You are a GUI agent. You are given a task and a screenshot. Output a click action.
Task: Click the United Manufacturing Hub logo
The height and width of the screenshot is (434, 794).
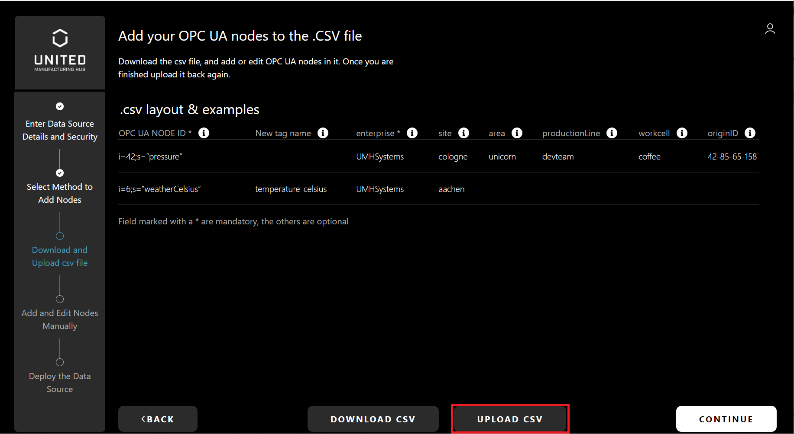60,51
